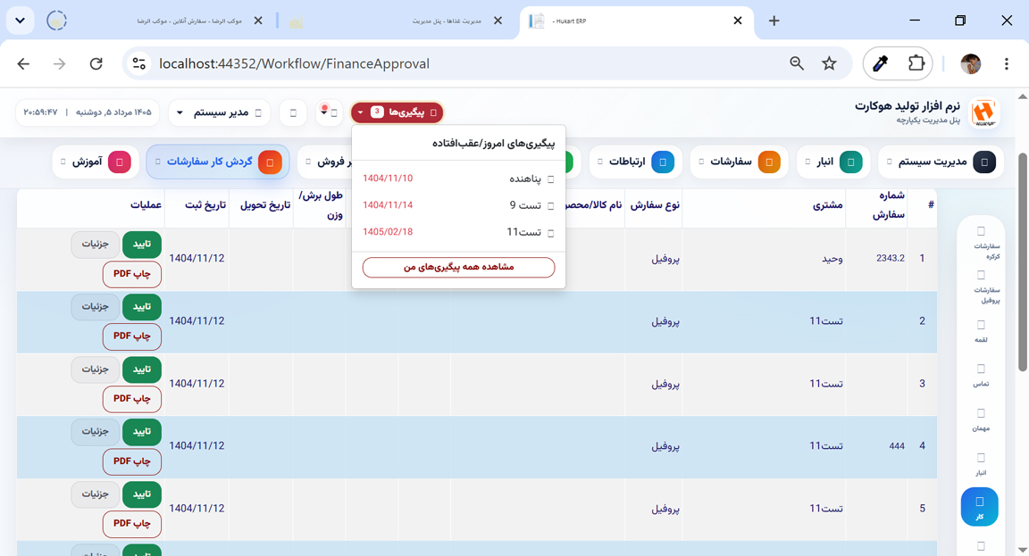Screen dimensions: 1029x556
Task: Open the مدیر سیستم user dropdown
Action: coord(219,112)
